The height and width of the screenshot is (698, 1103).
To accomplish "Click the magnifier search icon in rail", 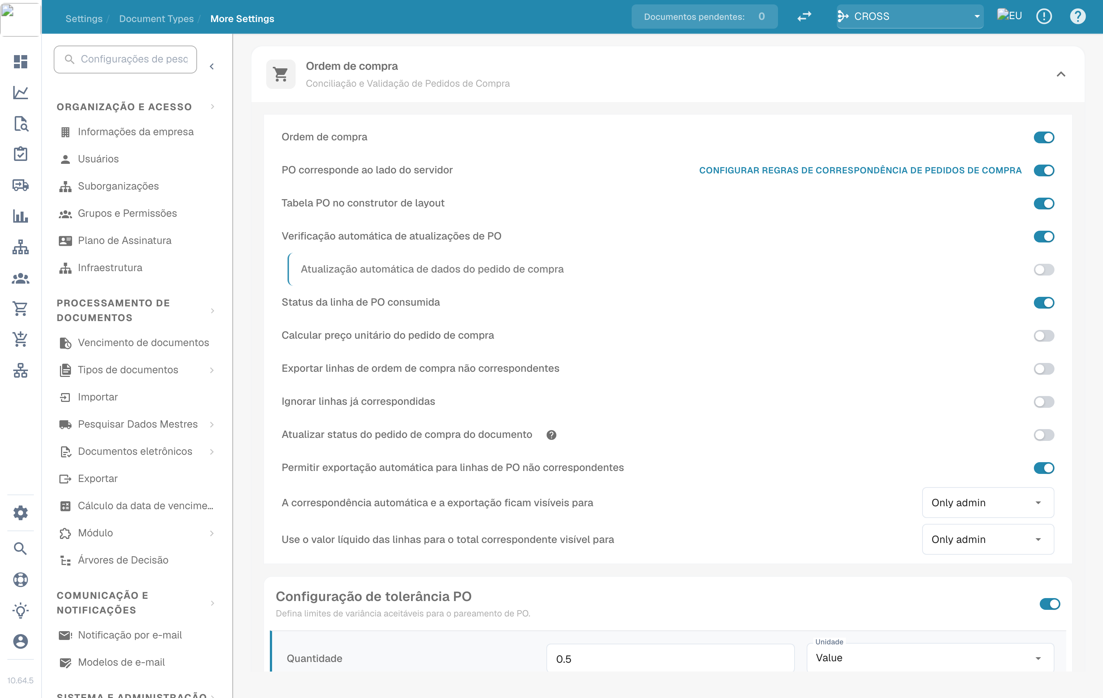I will (21, 548).
